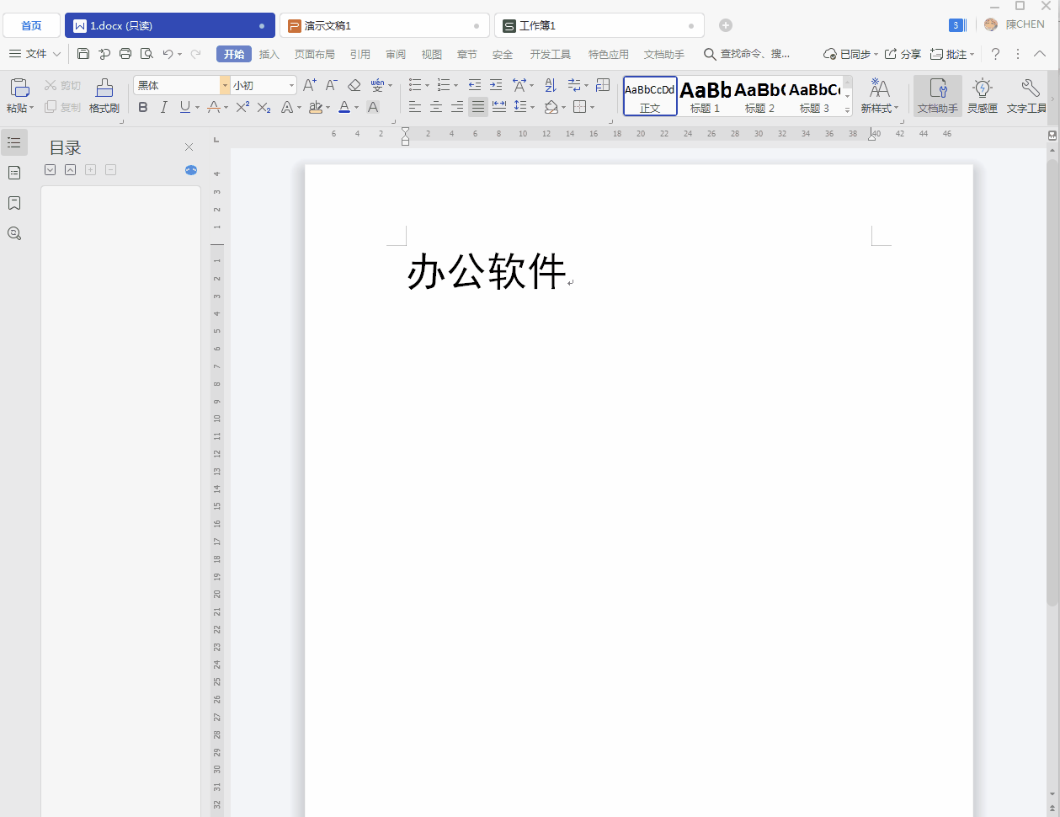Switch to the 插入 (Insert) tab

[x=269, y=54]
